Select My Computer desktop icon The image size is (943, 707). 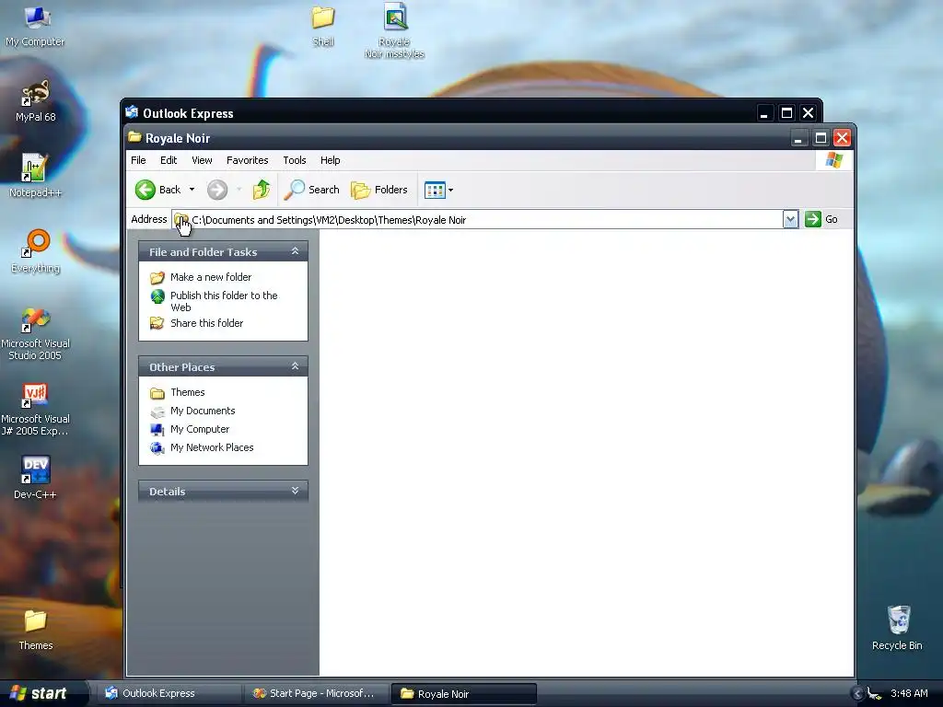[x=36, y=27]
